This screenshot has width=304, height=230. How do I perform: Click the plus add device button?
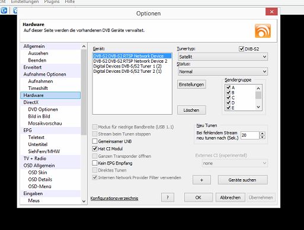click(201, 180)
